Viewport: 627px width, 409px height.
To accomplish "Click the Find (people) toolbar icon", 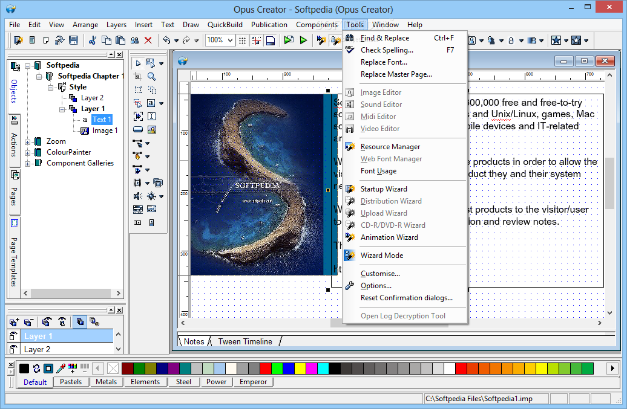I will click(135, 40).
